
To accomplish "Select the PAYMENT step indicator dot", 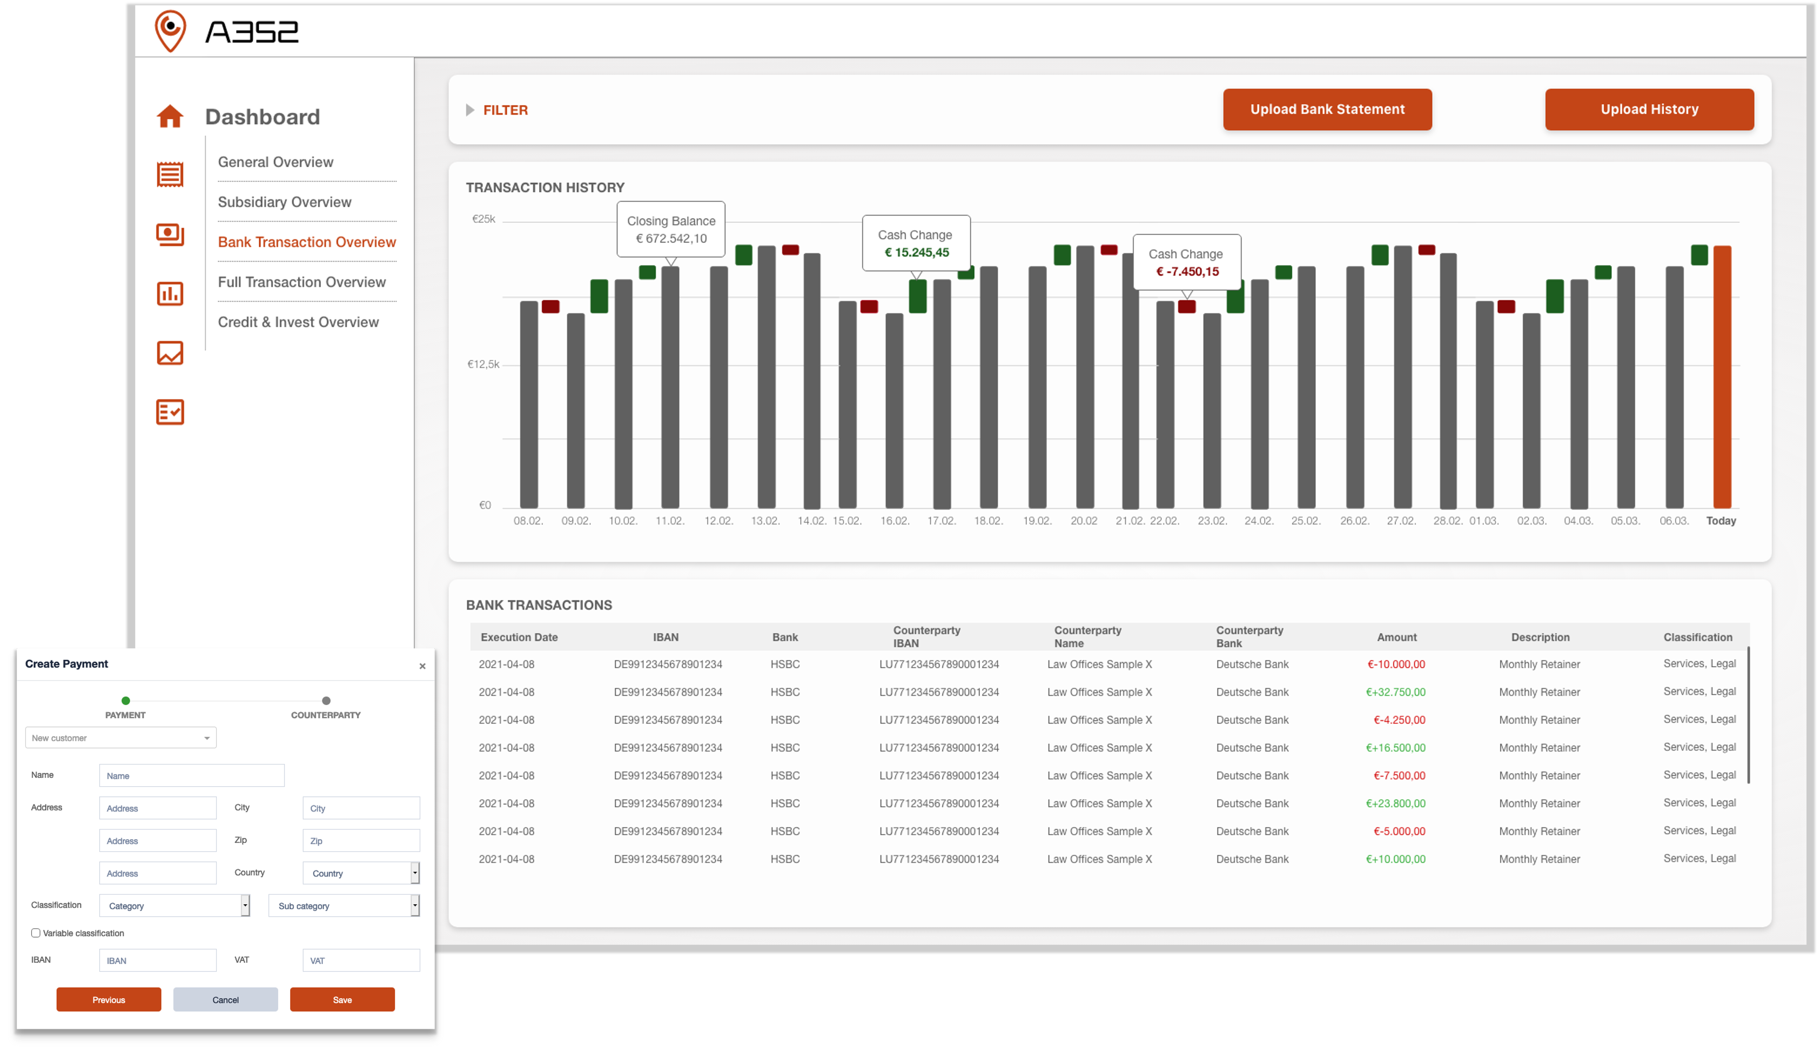I will point(126,700).
